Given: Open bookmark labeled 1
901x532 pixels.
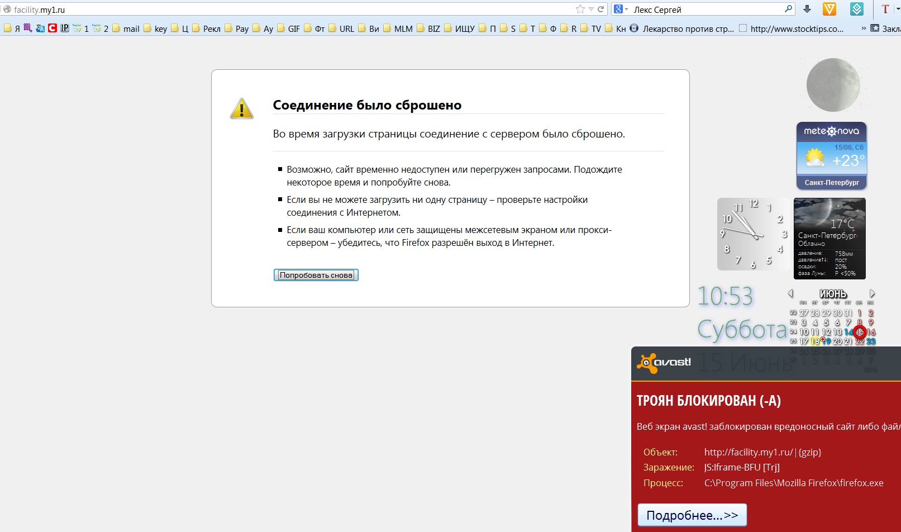Looking at the screenshot, I should (x=81, y=28).
